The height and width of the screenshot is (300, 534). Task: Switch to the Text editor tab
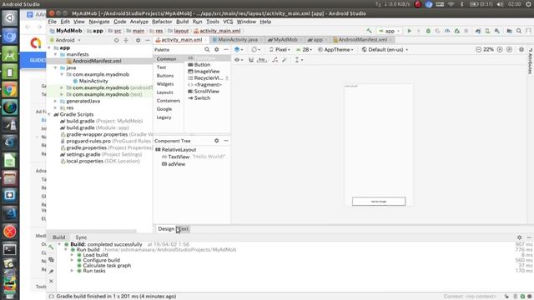tap(183, 229)
